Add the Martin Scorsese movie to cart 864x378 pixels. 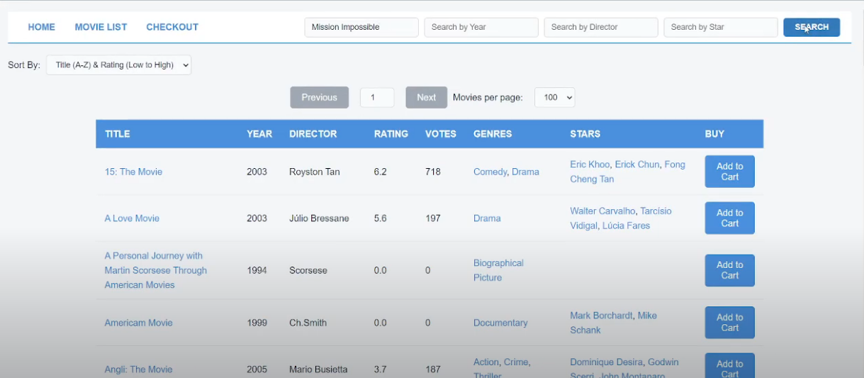729,270
